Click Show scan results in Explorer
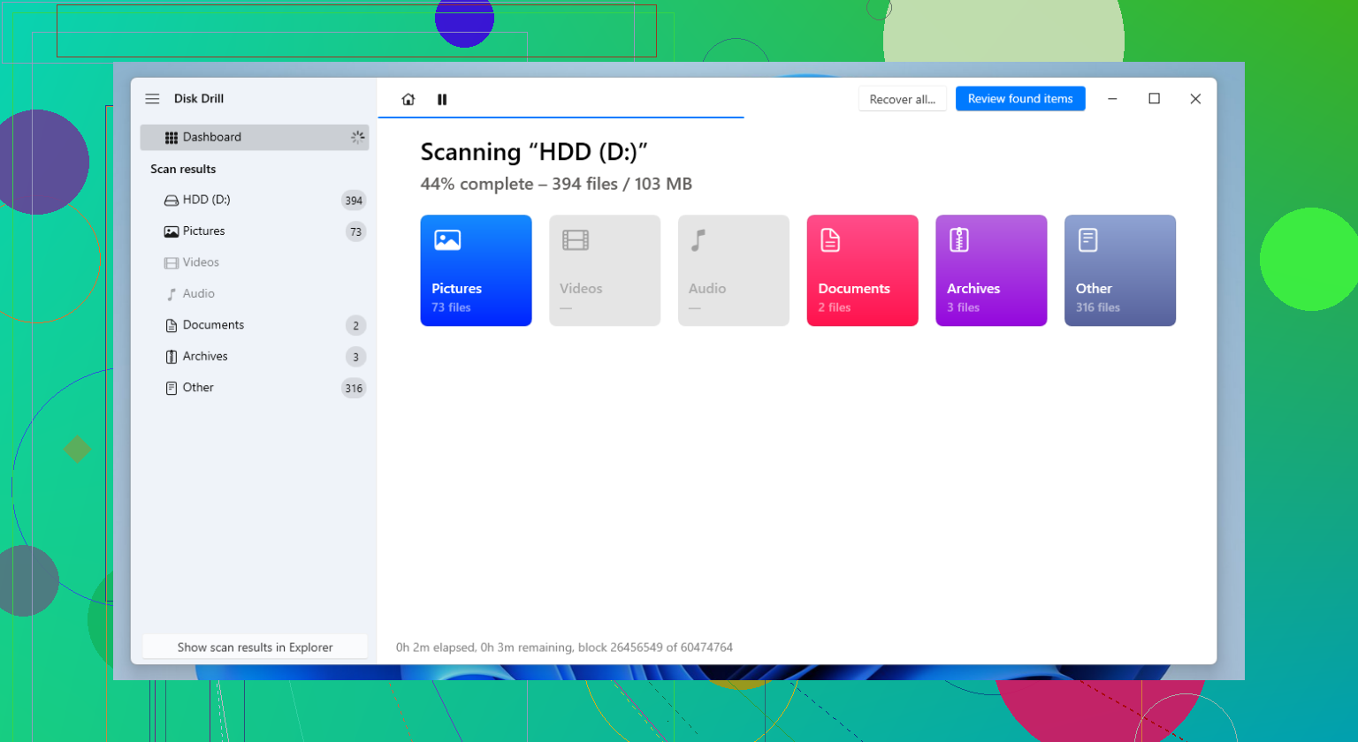The width and height of the screenshot is (1358, 742). (x=255, y=647)
